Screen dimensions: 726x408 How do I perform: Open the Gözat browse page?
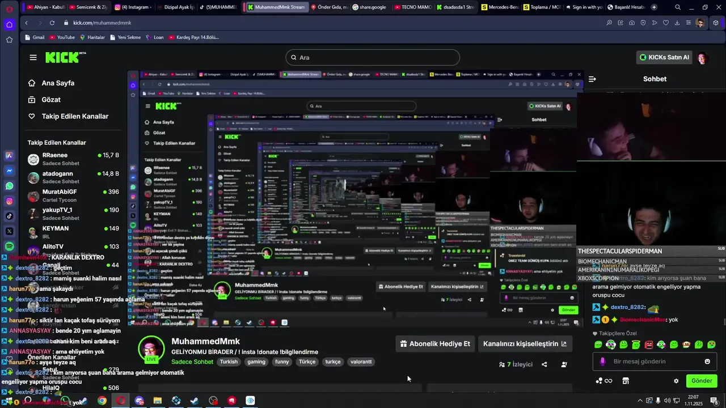pyautogui.click(x=45, y=99)
